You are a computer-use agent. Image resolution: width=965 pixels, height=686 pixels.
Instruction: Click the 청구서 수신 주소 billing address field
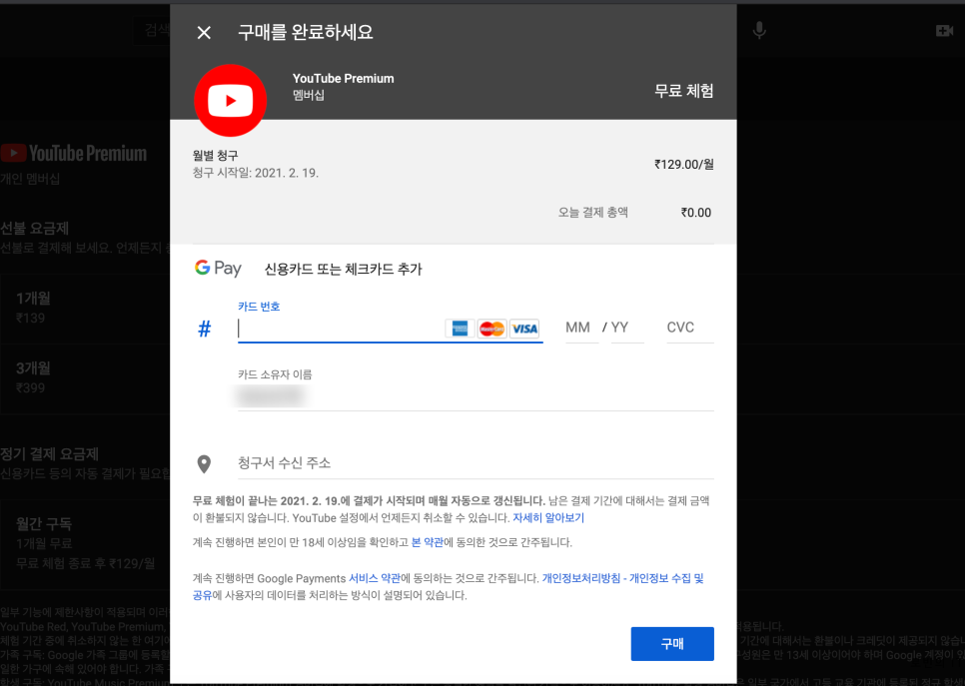tap(476, 463)
